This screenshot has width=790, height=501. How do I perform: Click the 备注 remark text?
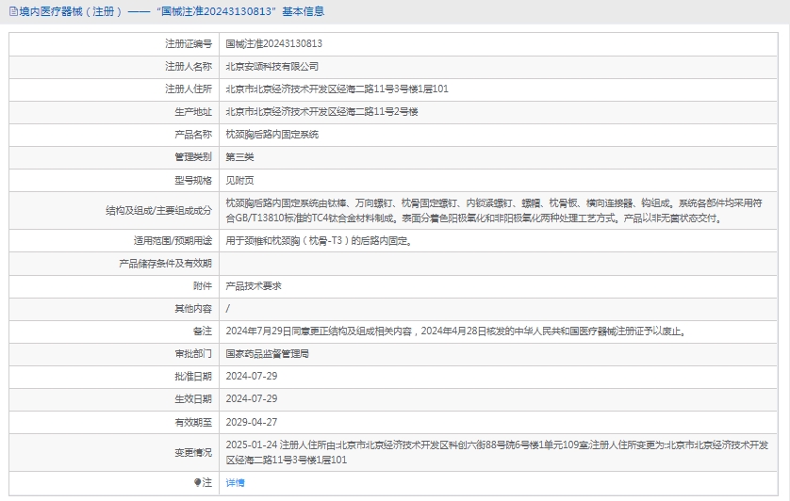454,331
